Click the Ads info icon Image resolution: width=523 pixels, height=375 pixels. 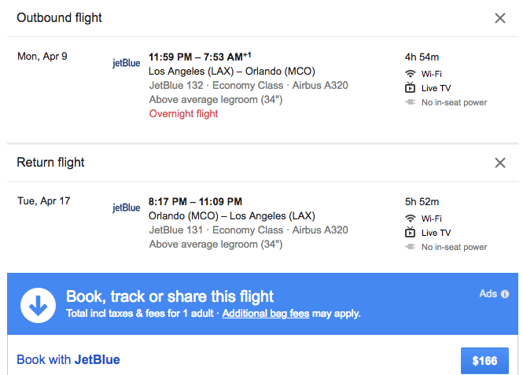pyautogui.click(x=505, y=294)
